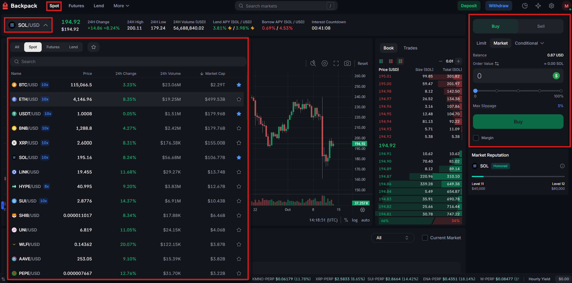Select the Limit order tab

point(481,43)
